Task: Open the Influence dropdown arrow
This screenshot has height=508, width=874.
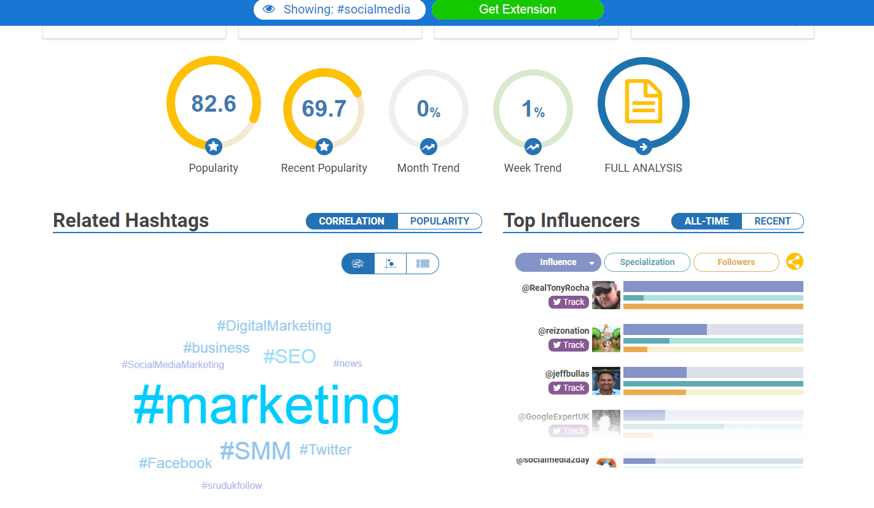Action: tap(591, 263)
